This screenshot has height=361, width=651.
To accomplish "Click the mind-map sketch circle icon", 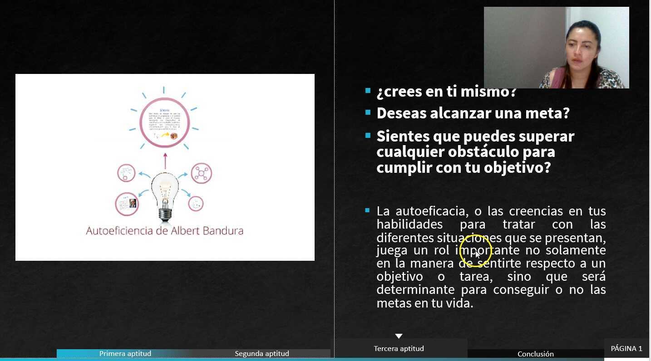I will (x=125, y=172).
